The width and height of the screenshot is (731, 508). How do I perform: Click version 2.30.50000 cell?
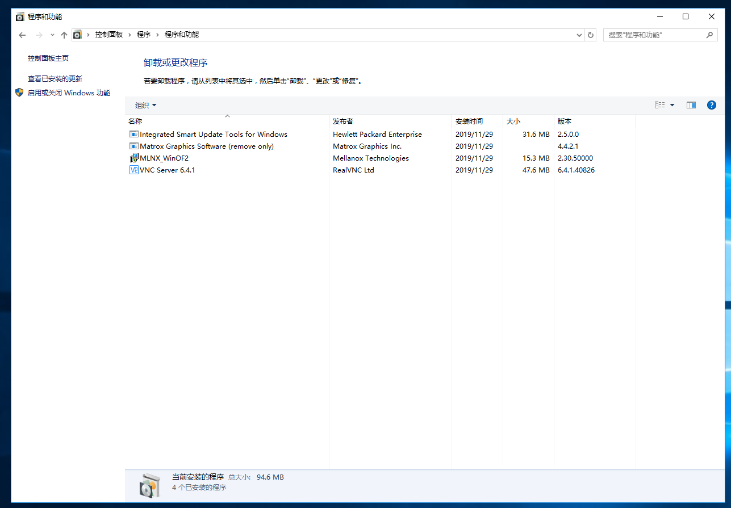(x=575, y=158)
